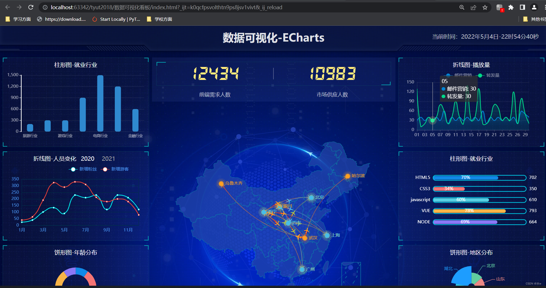Click the extension icon with red badge
Viewport: 546px width, 288px height.
tap(500, 8)
